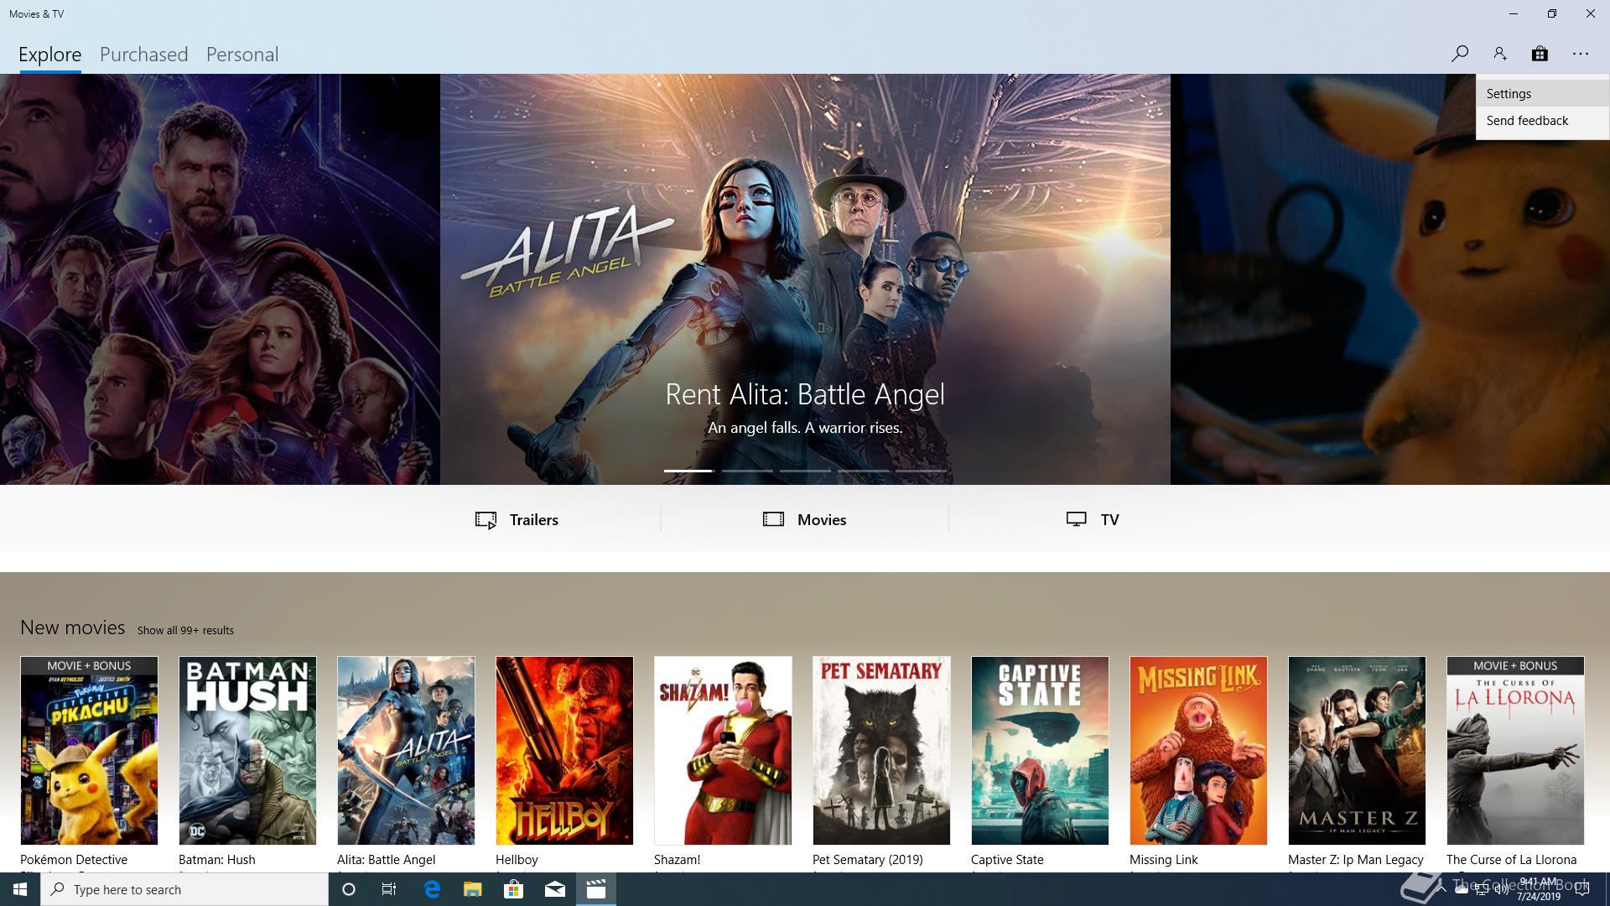This screenshot has width=1610, height=906.
Task: Open the Batman: Hush poster
Action: pos(247,751)
